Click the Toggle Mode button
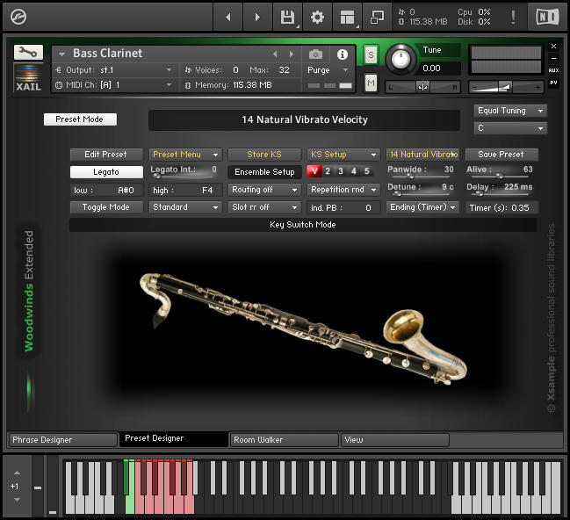 [x=106, y=207]
